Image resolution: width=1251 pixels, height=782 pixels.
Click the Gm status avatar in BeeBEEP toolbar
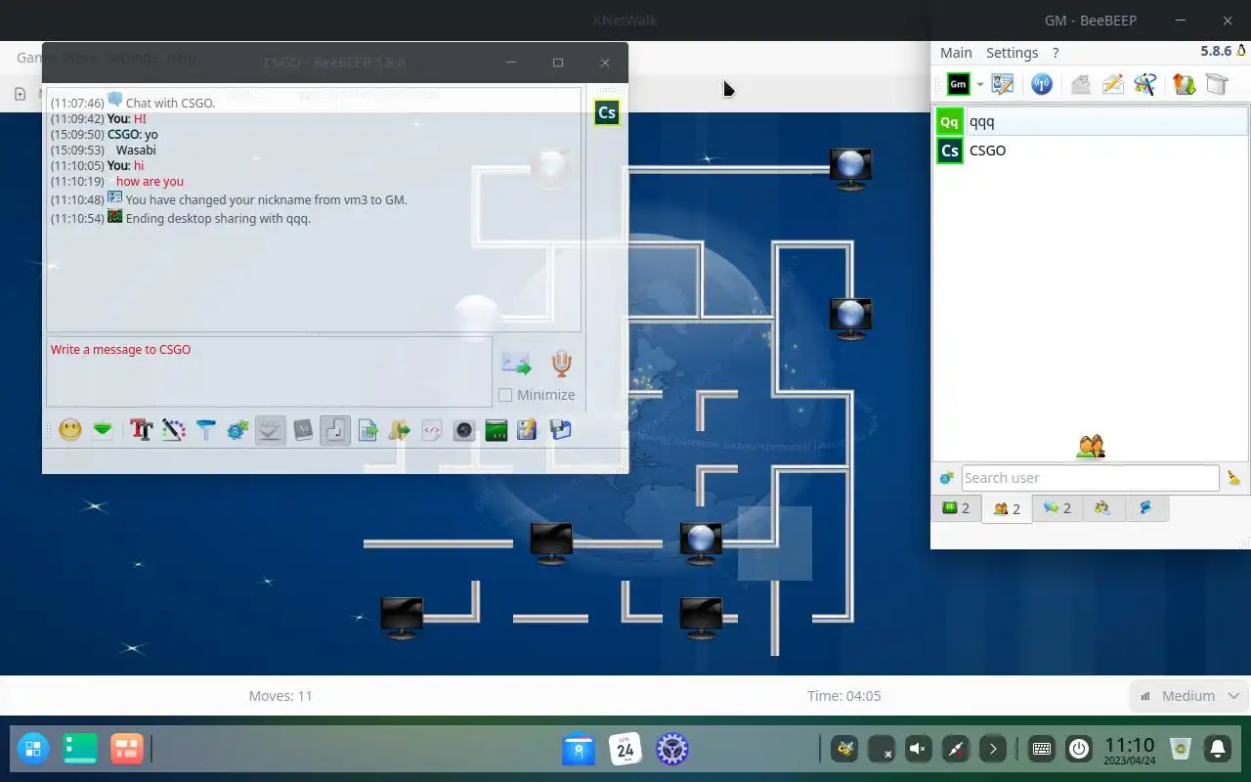click(959, 84)
